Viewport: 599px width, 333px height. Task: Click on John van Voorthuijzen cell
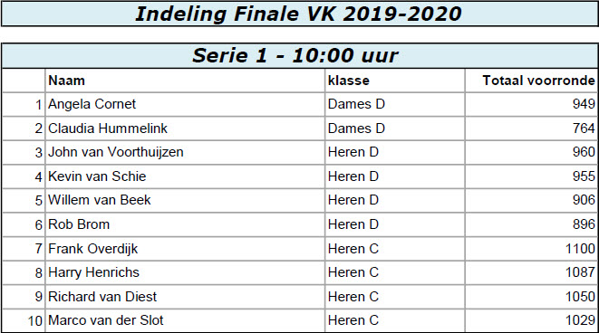point(185,152)
